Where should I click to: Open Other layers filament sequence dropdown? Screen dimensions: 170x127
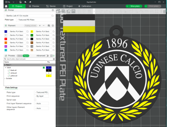[41, 108]
